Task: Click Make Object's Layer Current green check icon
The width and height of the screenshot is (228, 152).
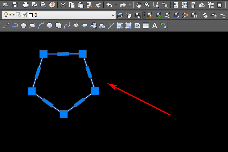Action: [x=158, y=15]
